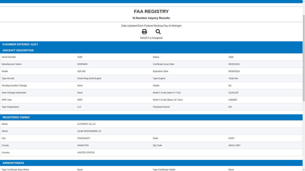Click the Zip Code label
Viewport: 305px width, 171px height.
click(157, 145)
